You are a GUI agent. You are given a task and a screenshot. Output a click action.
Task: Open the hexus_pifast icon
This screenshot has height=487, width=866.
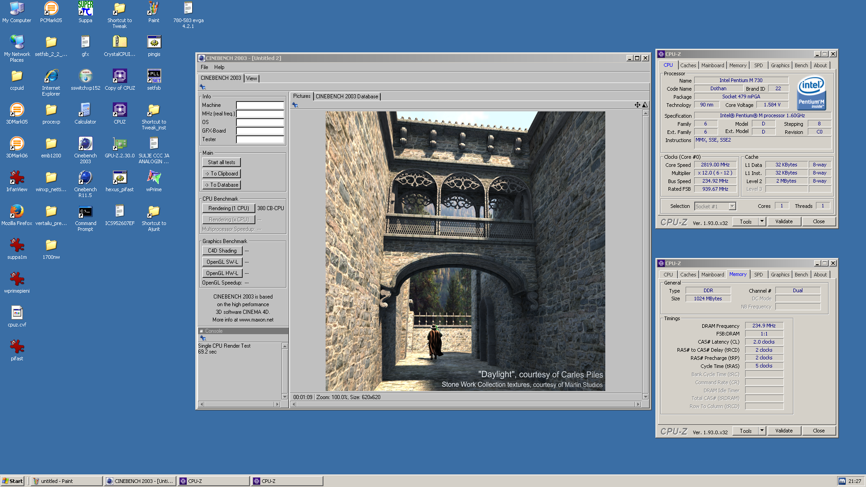click(x=120, y=181)
